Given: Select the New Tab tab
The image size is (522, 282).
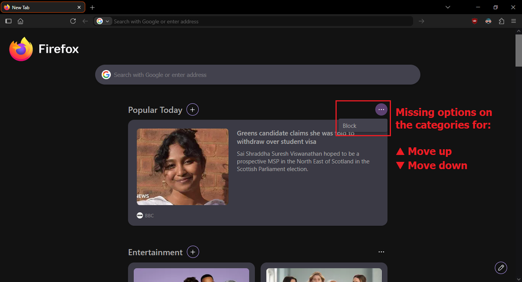Looking at the screenshot, I should 43,7.
